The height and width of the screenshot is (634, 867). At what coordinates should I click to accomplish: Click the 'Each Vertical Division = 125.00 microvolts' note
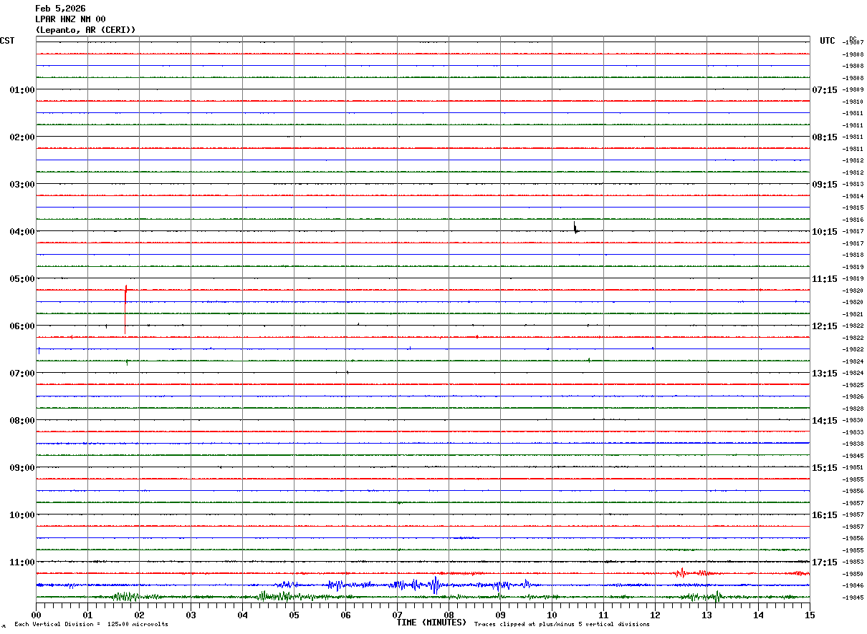coord(91,625)
